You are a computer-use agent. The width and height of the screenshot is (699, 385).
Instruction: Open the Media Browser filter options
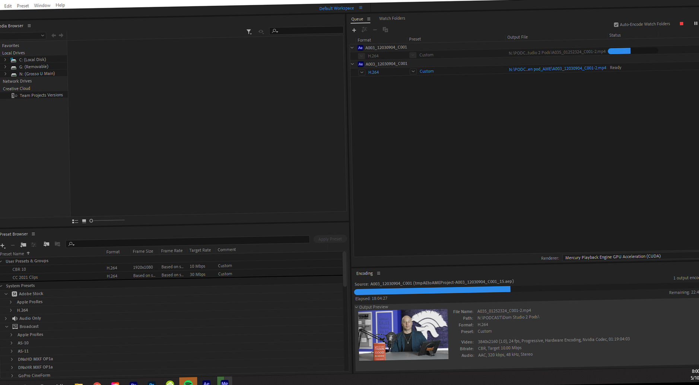249,32
